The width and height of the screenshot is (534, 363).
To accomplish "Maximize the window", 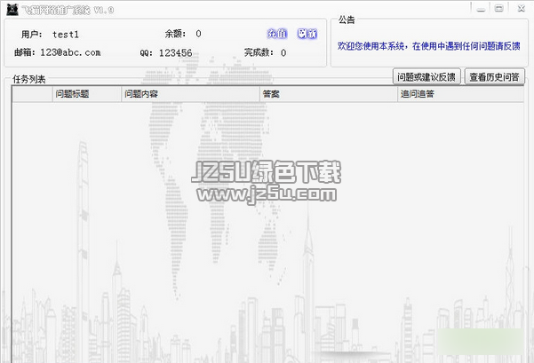I will pos(499,9).
